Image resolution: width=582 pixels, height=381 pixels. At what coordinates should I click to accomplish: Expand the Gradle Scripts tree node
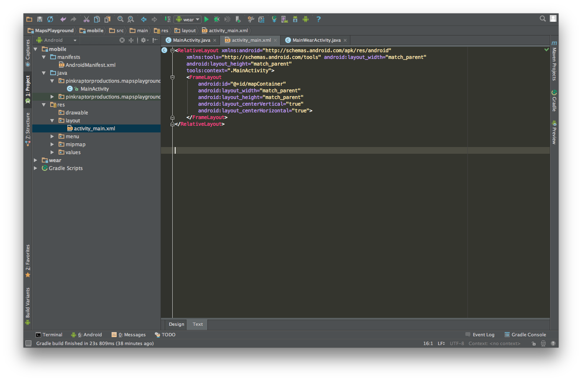coord(36,168)
